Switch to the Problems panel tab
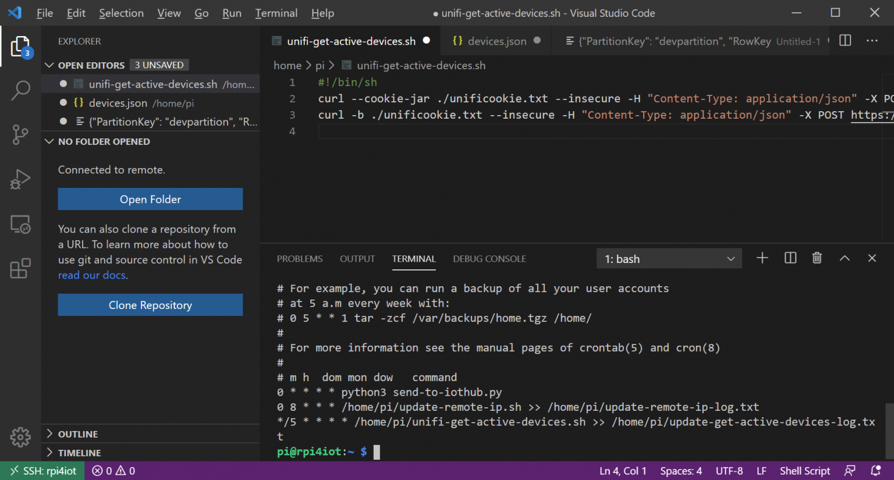The width and height of the screenshot is (894, 480). [x=300, y=259]
